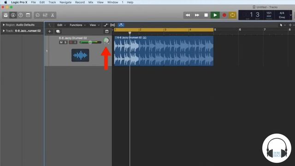
Task: Record-enable the Jazzy Drumset track
Action: pyautogui.click(x=71, y=42)
